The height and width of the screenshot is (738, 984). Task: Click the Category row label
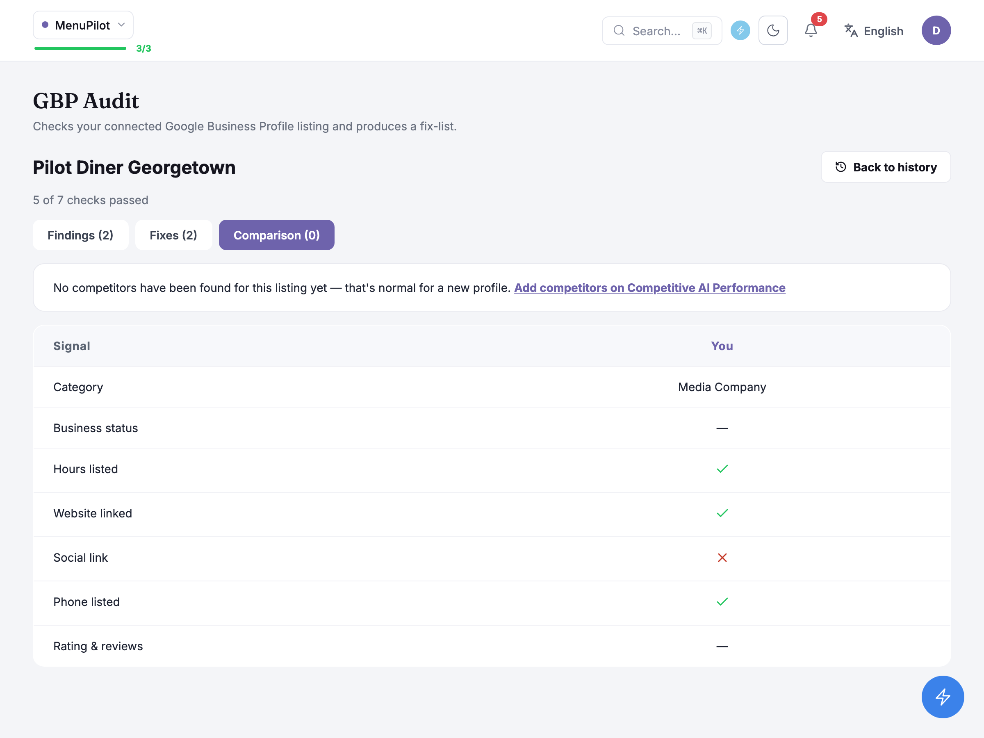click(x=78, y=387)
